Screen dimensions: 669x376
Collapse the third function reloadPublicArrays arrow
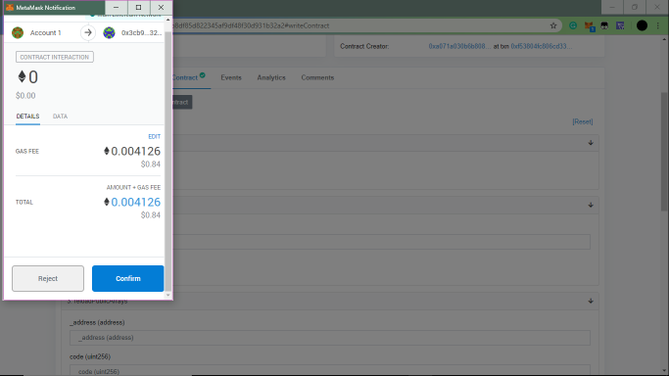591,301
